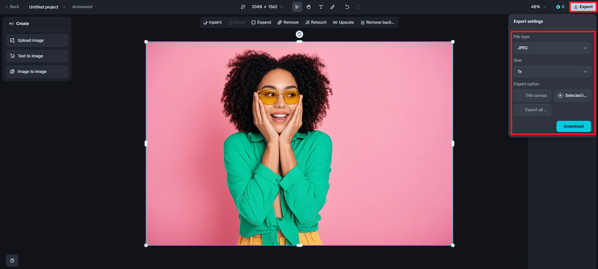Open the 2048 × 1362 canvas size dropdown

coord(267,7)
